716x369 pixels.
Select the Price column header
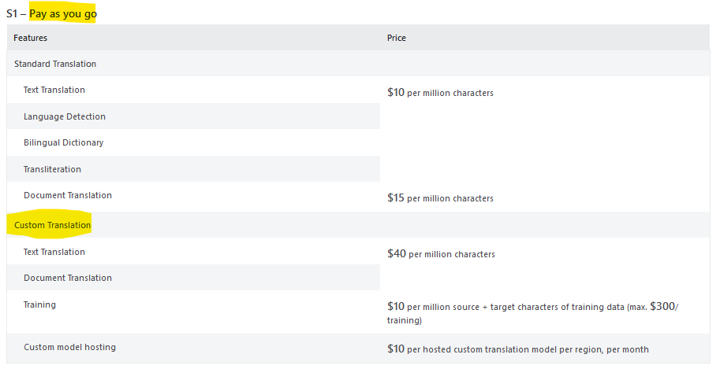[x=397, y=38]
